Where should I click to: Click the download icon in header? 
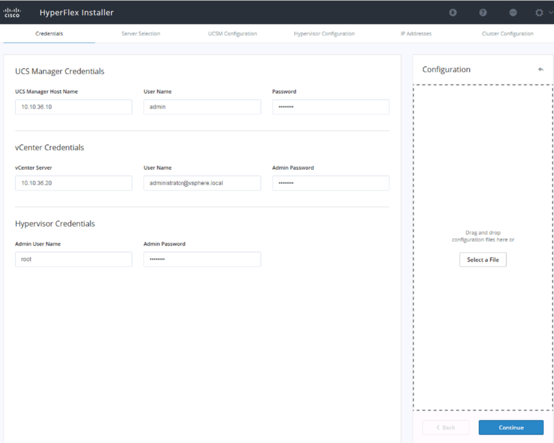[x=453, y=13]
